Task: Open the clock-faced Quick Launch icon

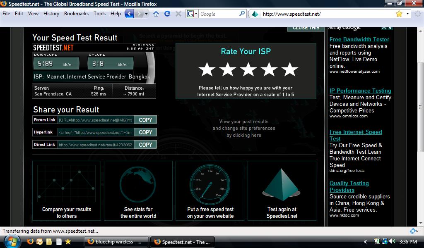Action: click(39, 241)
